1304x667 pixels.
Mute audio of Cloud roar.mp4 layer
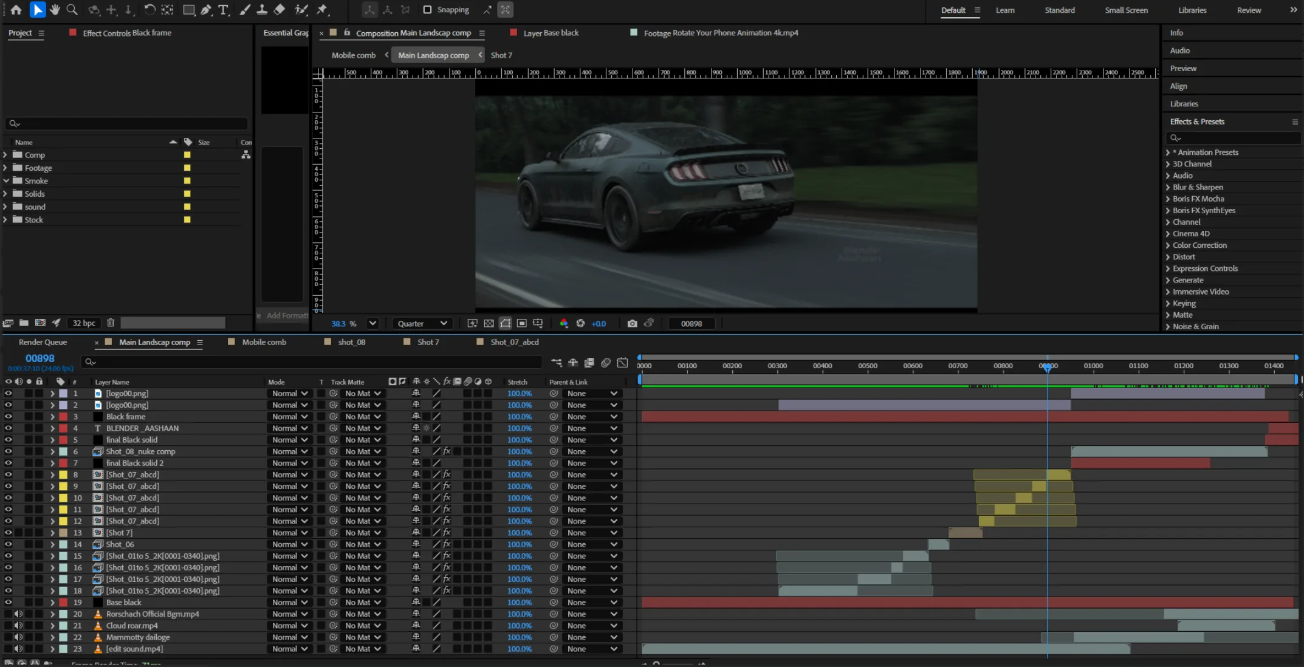pos(19,626)
